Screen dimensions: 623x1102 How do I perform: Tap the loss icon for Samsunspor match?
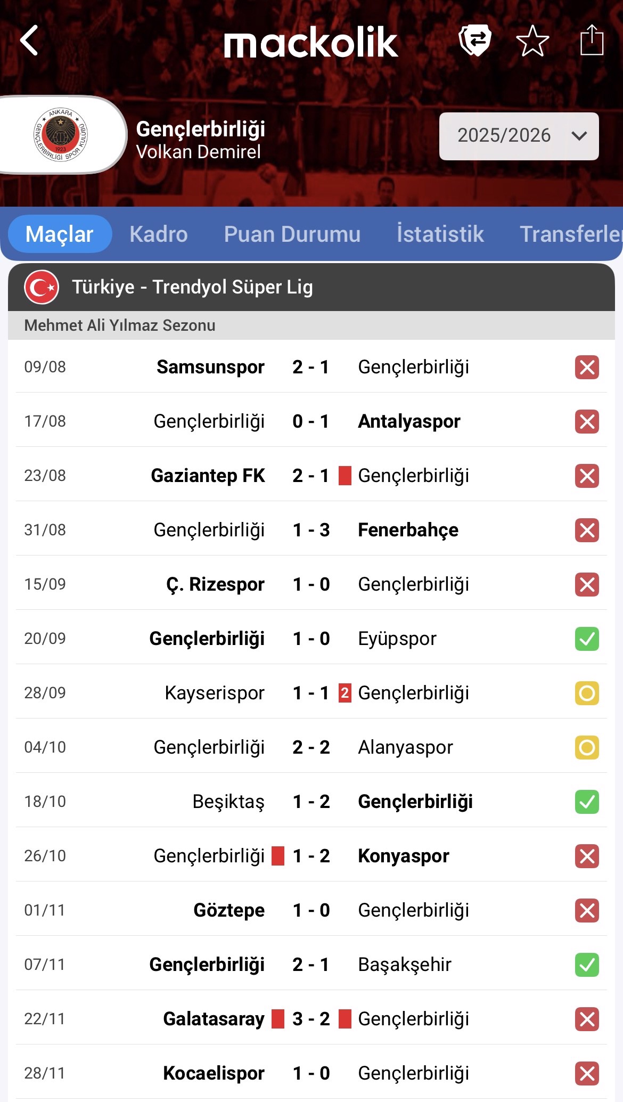[x=587, y=368]
